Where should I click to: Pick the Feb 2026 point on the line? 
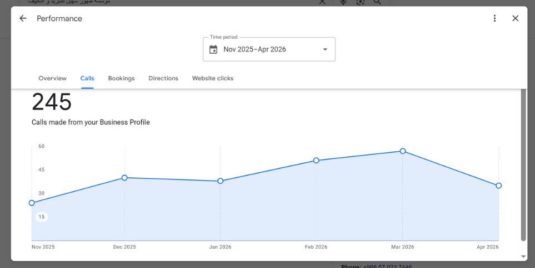316,161
